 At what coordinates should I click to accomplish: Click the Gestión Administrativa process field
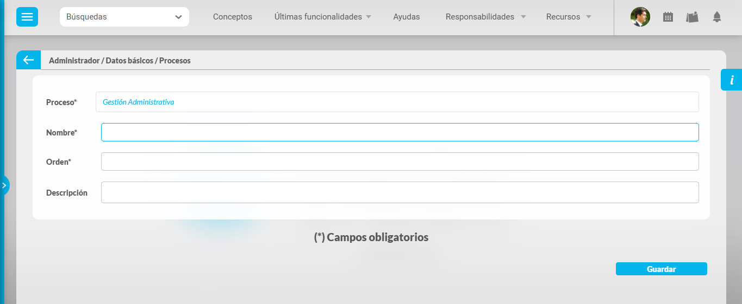pos(397,102)
